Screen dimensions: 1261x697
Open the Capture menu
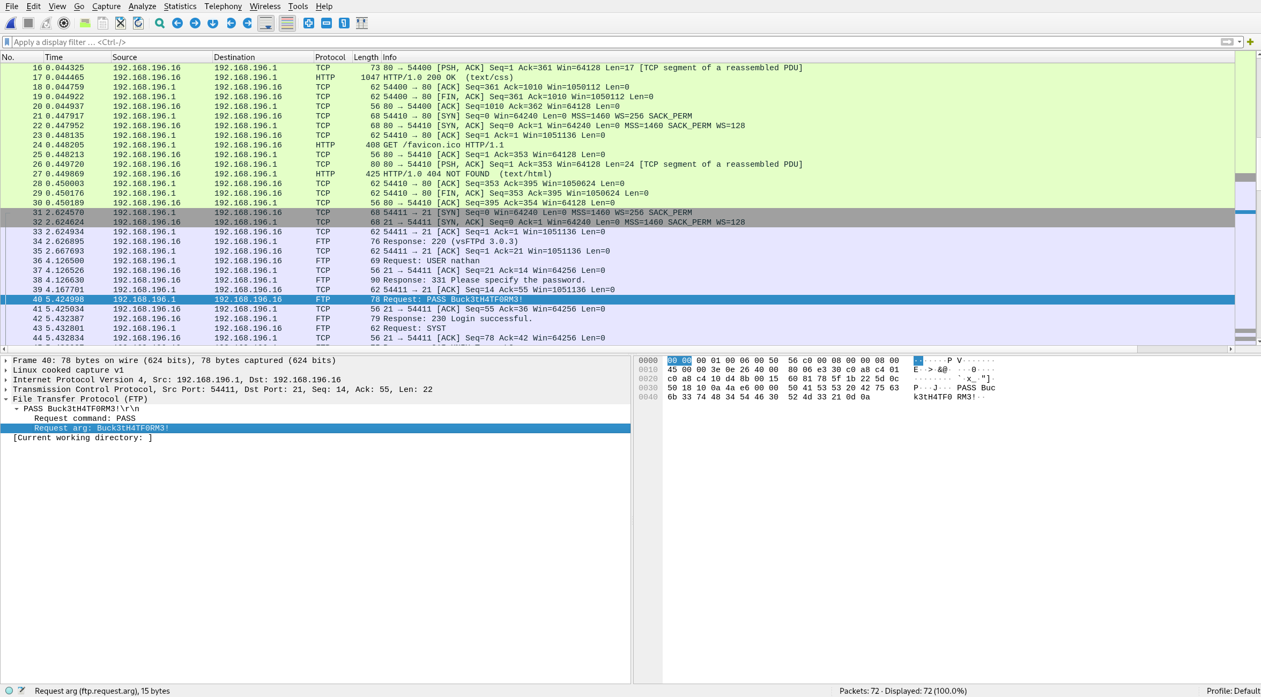pos(106,6)
